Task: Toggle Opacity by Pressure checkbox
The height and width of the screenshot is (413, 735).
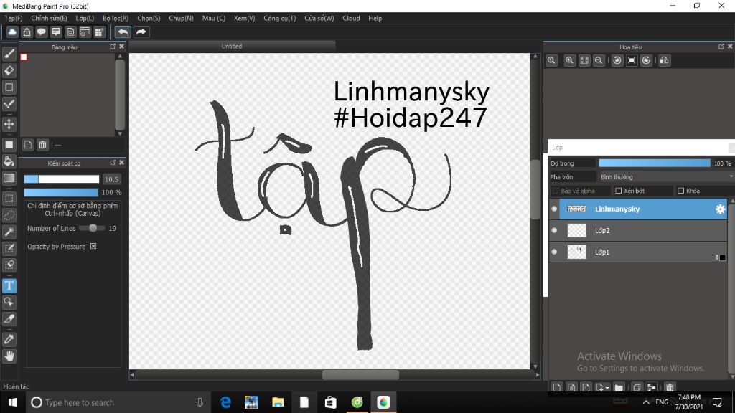Action: 93,247
